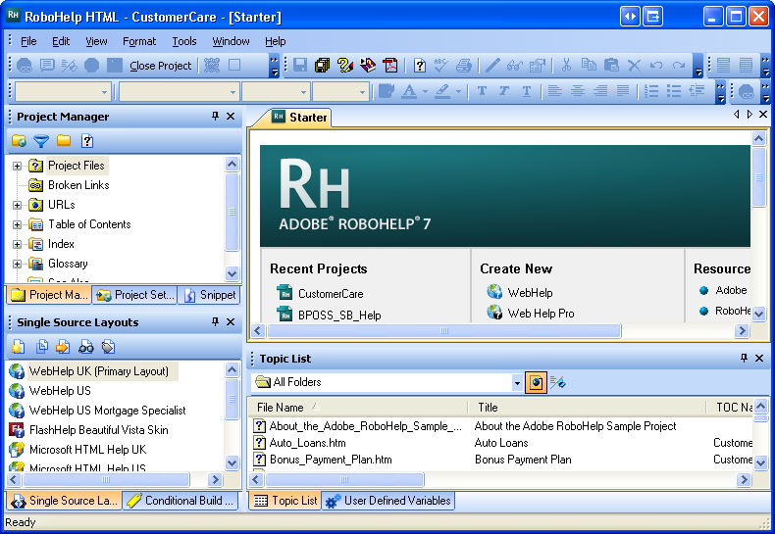The image size is (775, 534).
Task: Switch to Conditional Build tab
Action: click(180, 501)
